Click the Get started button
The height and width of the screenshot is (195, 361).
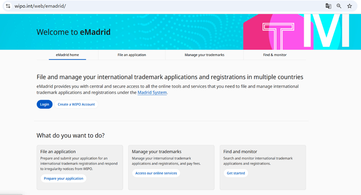tap(236, 173)
